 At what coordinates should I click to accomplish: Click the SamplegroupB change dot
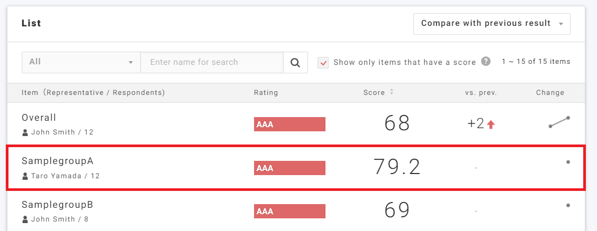point(568,205)
